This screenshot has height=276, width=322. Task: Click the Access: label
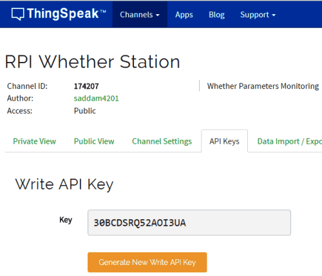(19, 111)
